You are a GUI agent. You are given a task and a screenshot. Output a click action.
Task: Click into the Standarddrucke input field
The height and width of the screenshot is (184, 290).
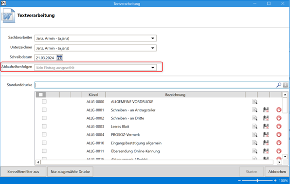point(155,85)
